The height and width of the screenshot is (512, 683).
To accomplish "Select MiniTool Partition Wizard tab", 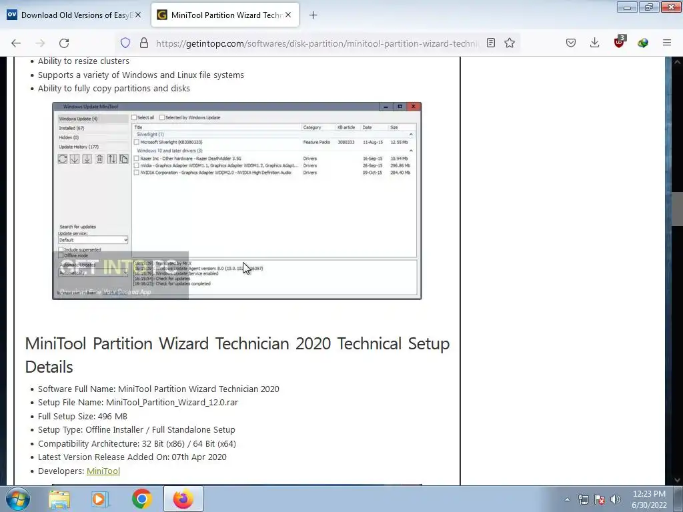I will click(225, 15).
